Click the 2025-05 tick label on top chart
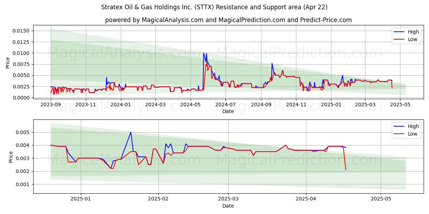Screen dimensions: 429x214 coord(400,105)
